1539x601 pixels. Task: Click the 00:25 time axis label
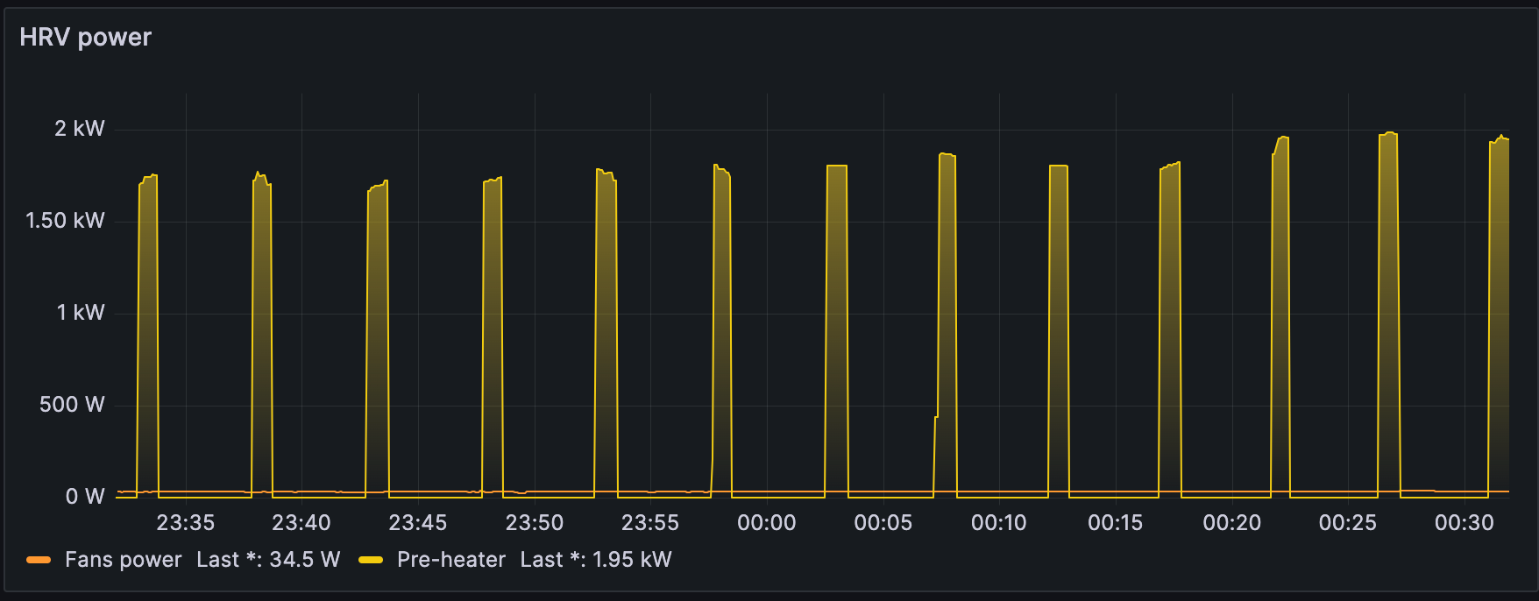(x=1348, y=523)
